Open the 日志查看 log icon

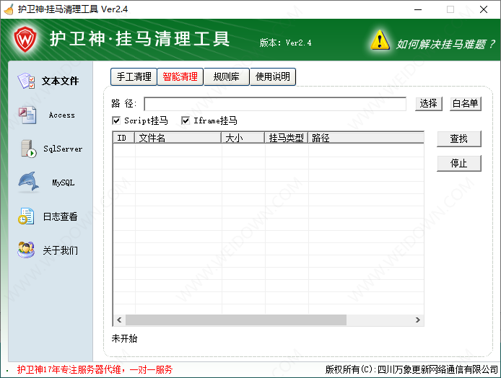[x=26, y=216]
